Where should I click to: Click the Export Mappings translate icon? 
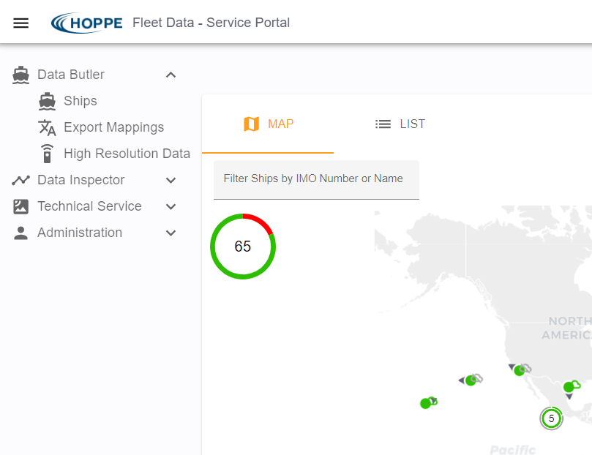[x=47, y=127]
